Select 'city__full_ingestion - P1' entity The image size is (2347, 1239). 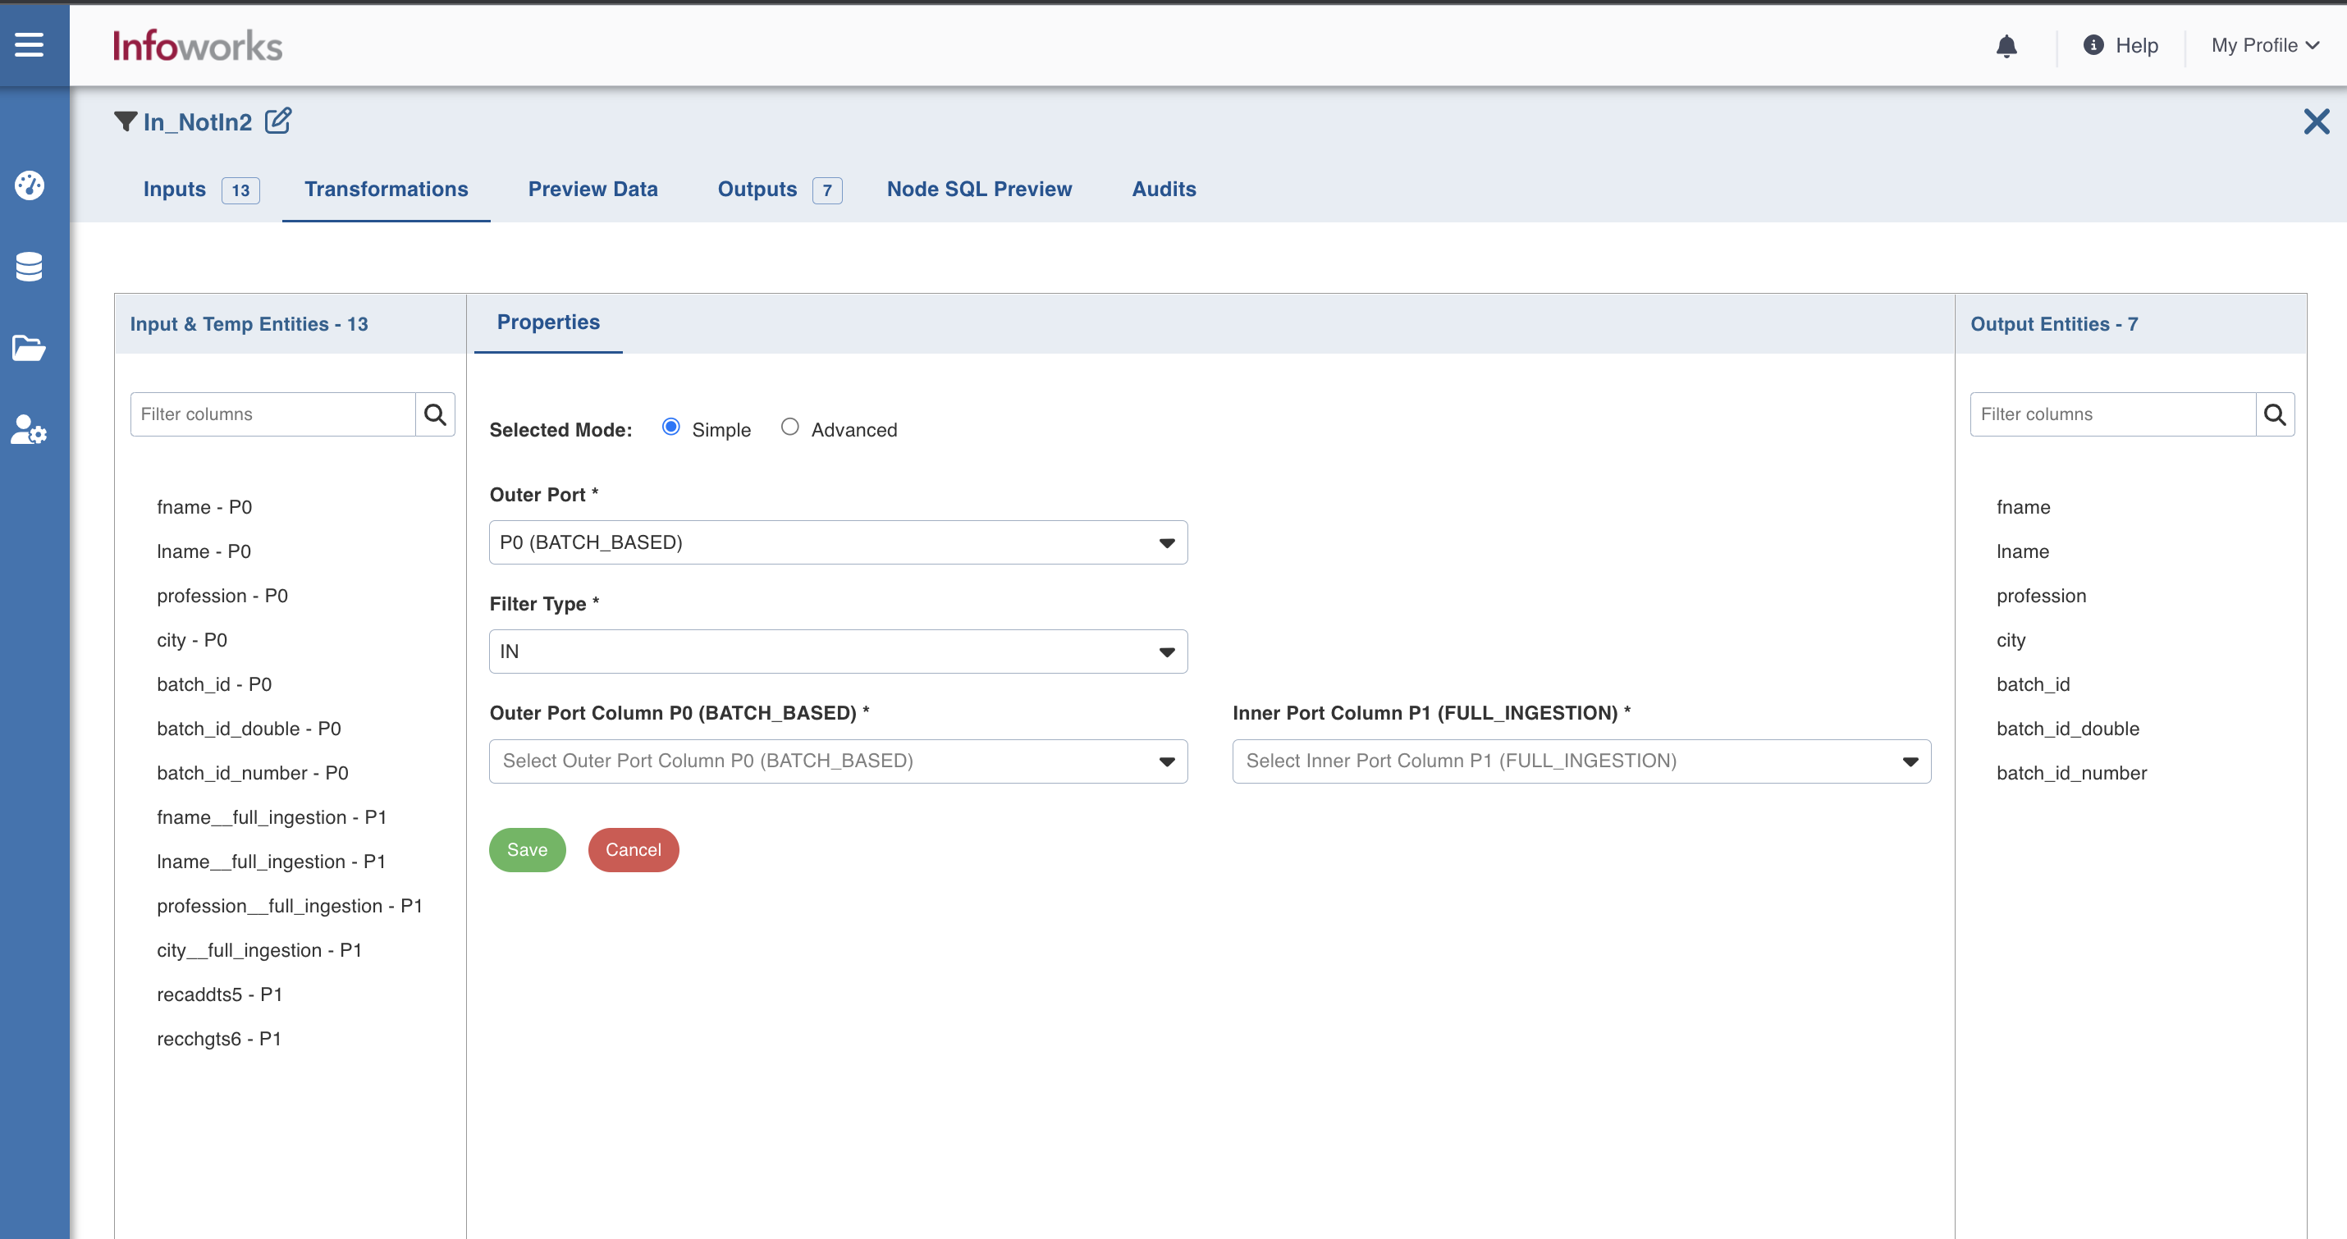(259, 950)
